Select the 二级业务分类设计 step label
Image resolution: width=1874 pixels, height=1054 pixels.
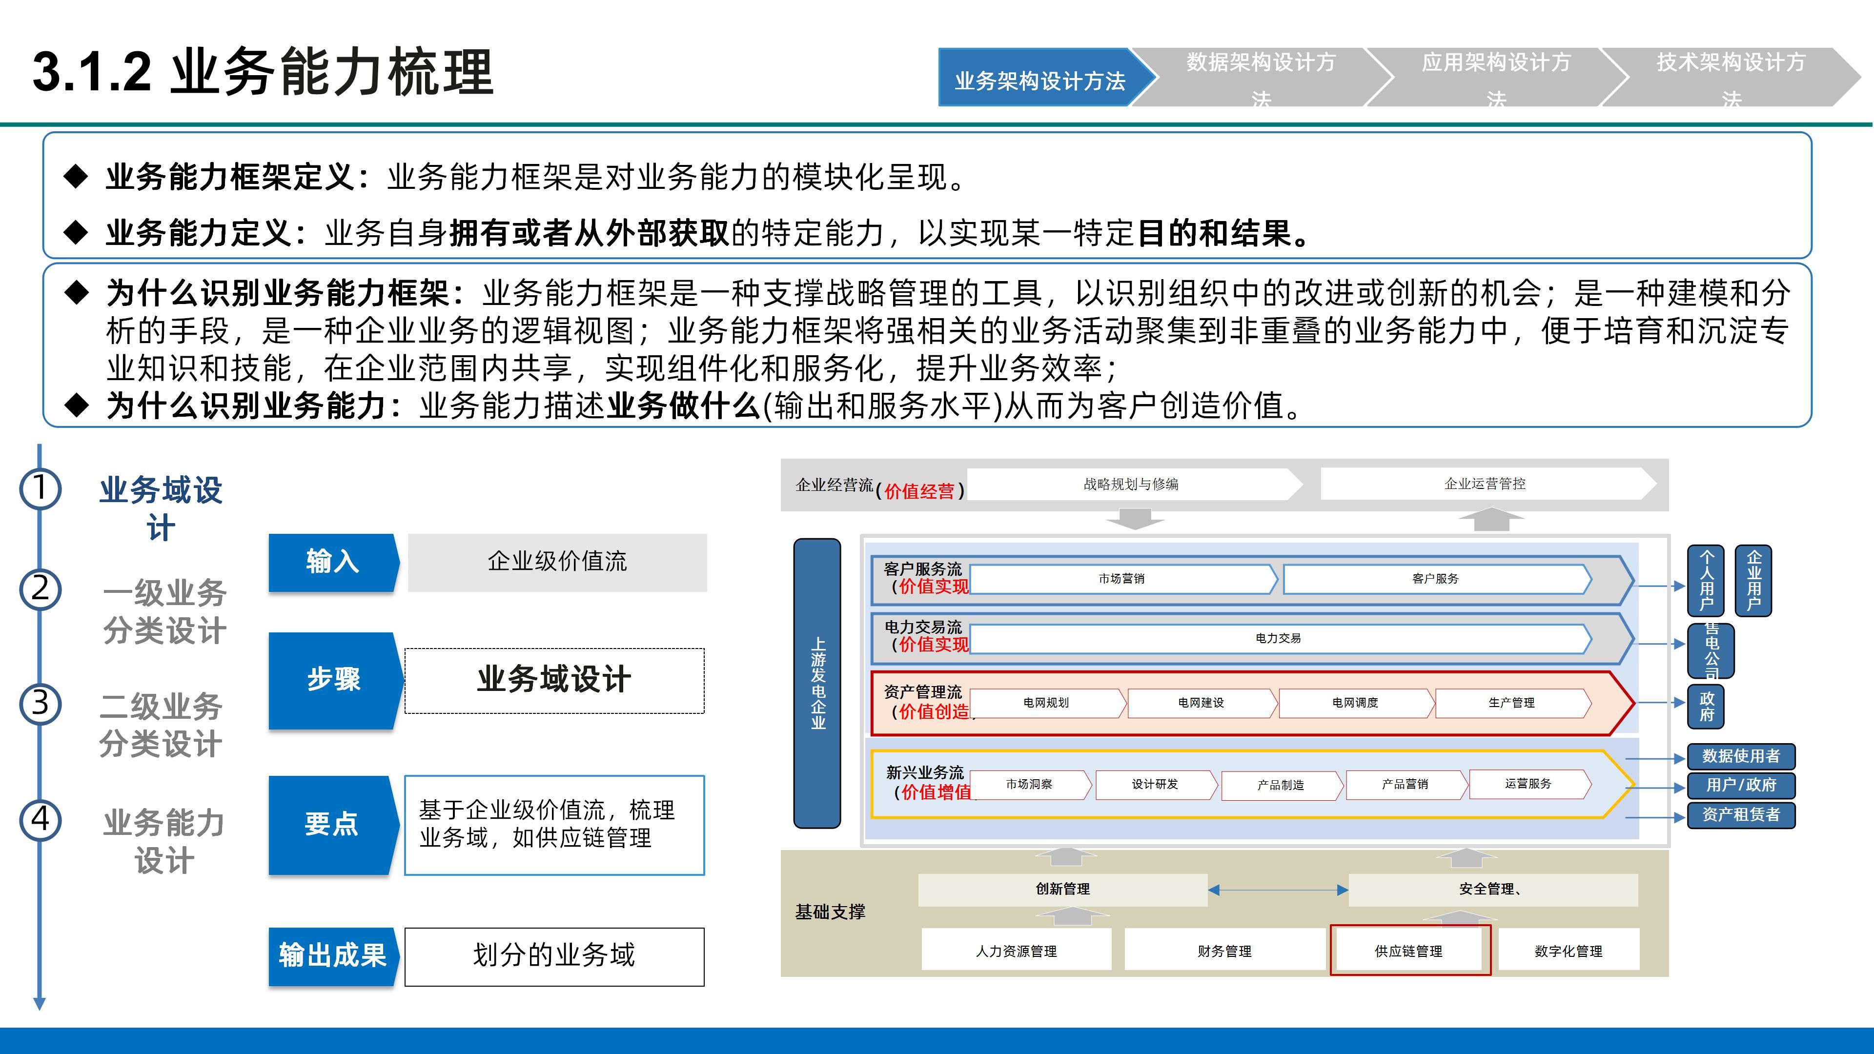161,725
